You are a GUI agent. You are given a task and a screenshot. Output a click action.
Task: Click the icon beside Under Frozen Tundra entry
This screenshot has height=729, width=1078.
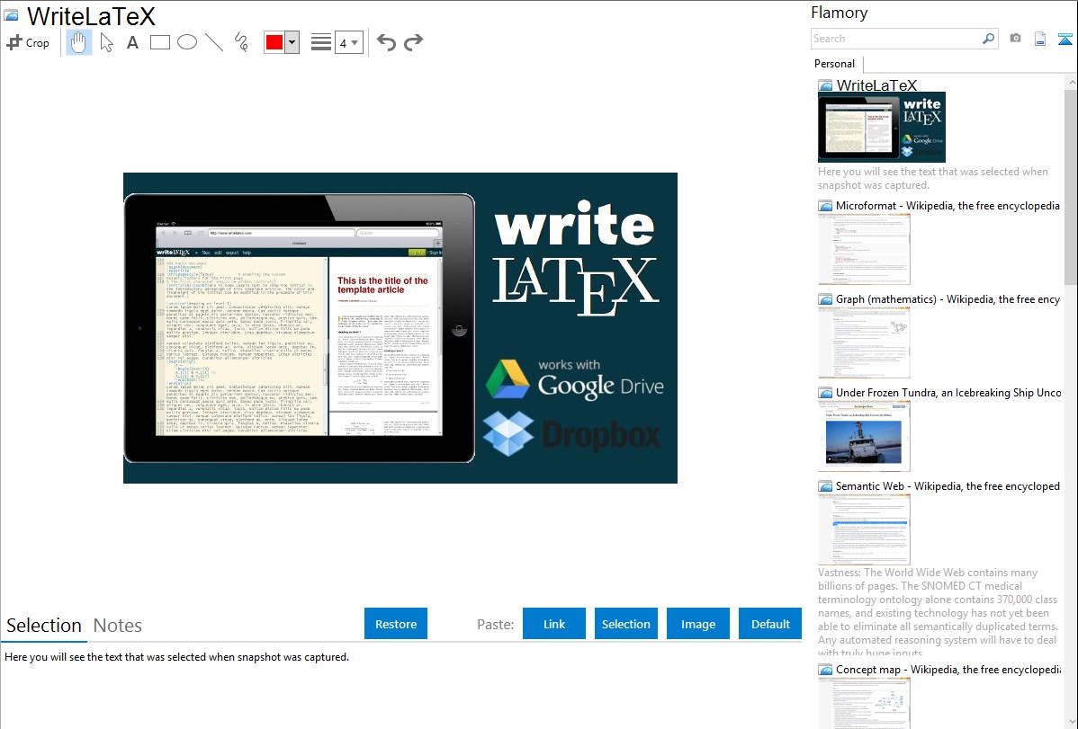(825, 393)
